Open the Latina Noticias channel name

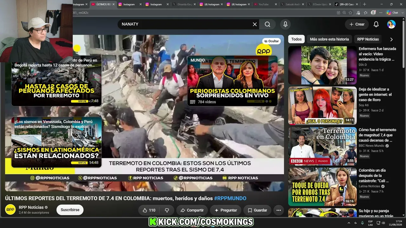click(x=369, y=186)
